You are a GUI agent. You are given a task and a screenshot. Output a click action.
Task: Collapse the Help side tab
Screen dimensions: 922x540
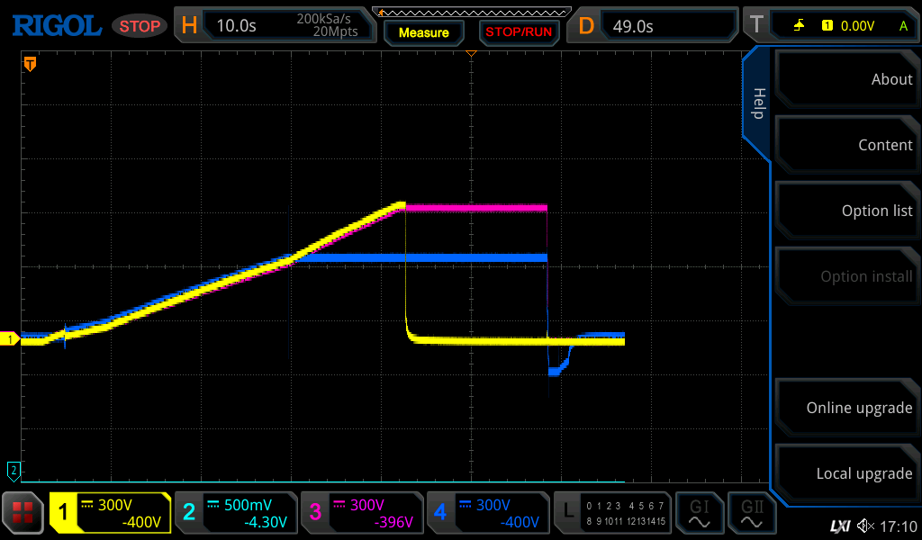(757, 103)
